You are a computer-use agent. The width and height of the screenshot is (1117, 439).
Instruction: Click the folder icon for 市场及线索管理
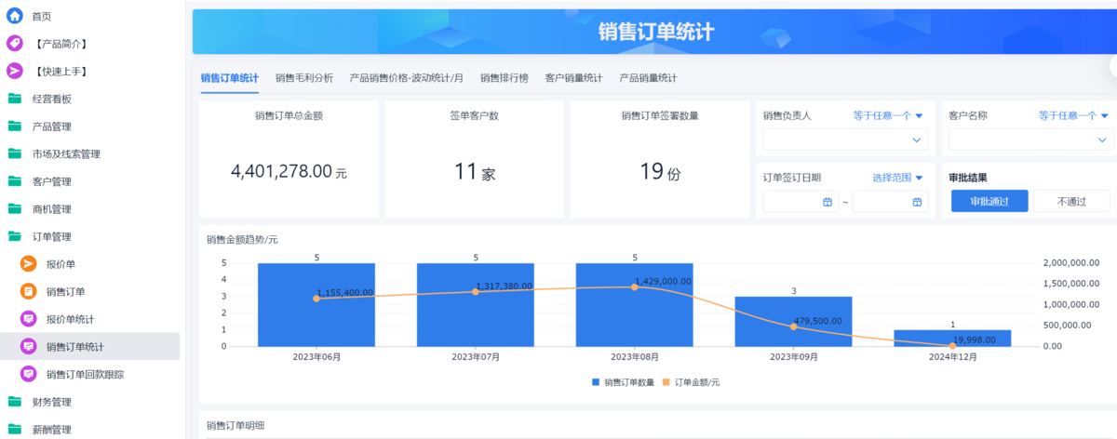[14, 153]
